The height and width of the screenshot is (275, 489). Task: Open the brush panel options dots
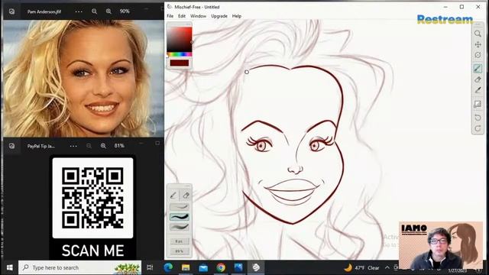187,186
